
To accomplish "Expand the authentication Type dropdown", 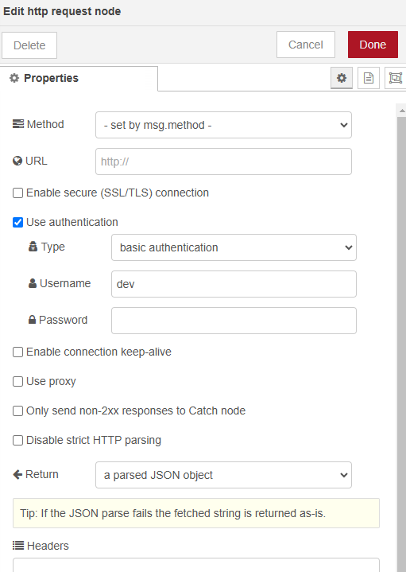I will point(234,247).
